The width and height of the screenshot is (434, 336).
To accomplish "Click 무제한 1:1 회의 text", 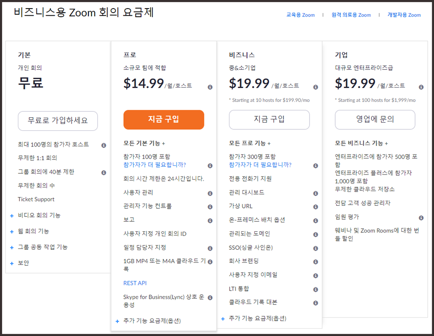I will pyautogui.click(x=37, y=158).
